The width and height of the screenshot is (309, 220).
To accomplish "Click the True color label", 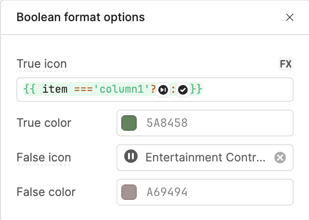I will click(x=44, y=123).
